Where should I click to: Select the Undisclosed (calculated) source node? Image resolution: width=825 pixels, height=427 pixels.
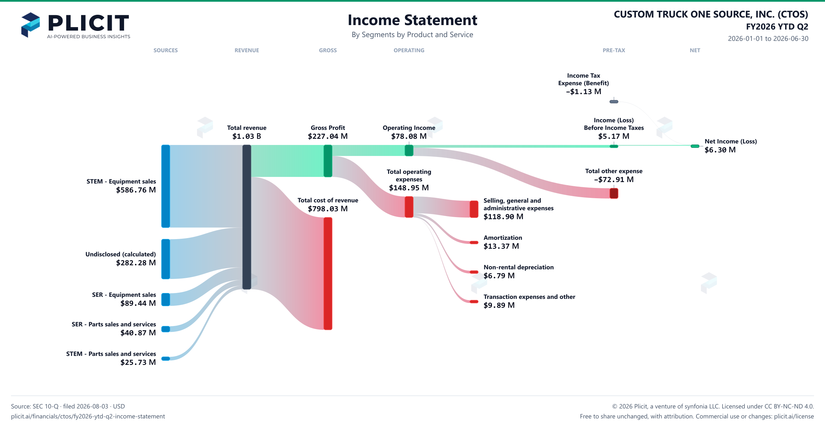166,259
